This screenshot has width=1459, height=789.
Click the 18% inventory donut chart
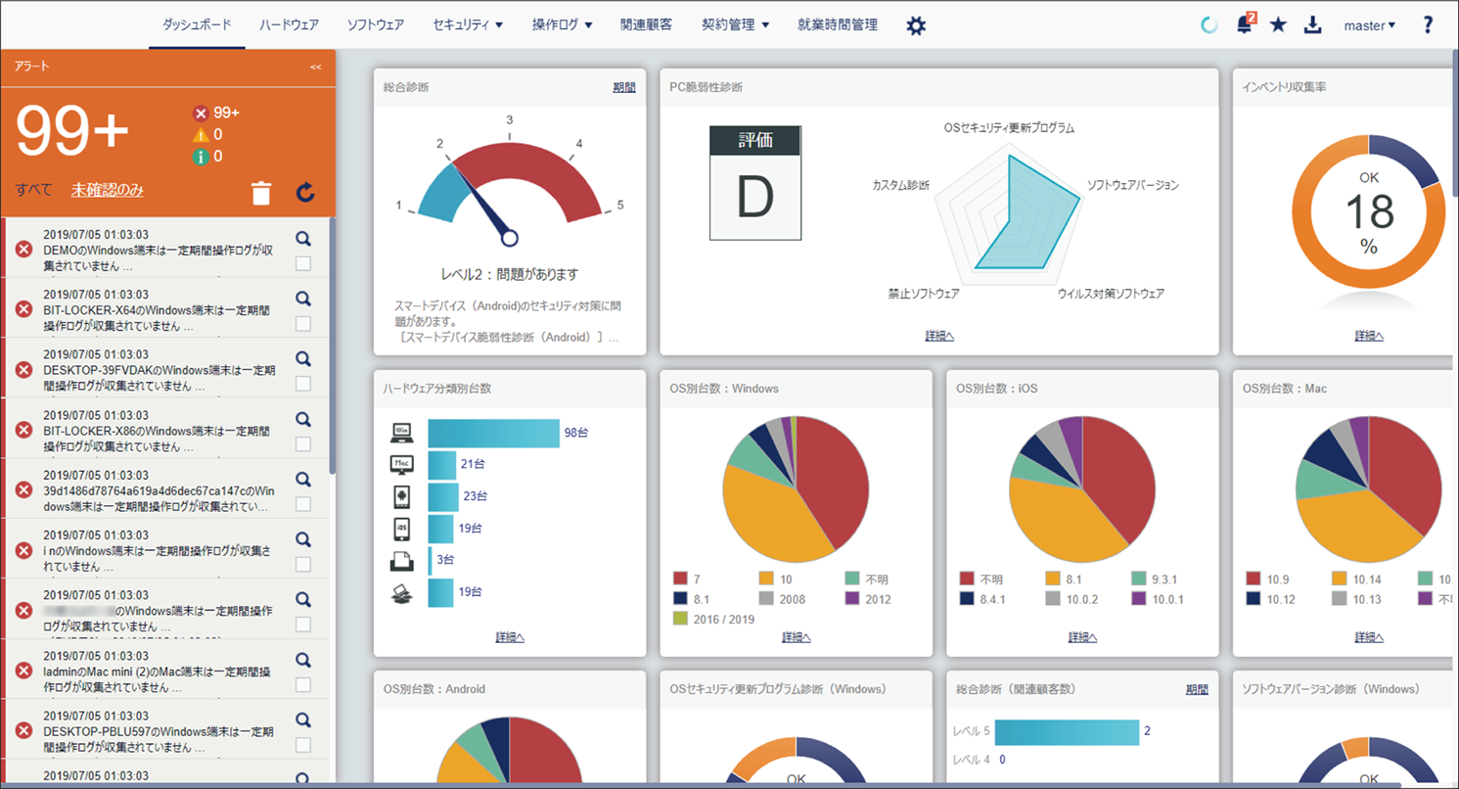point(1368,210)
